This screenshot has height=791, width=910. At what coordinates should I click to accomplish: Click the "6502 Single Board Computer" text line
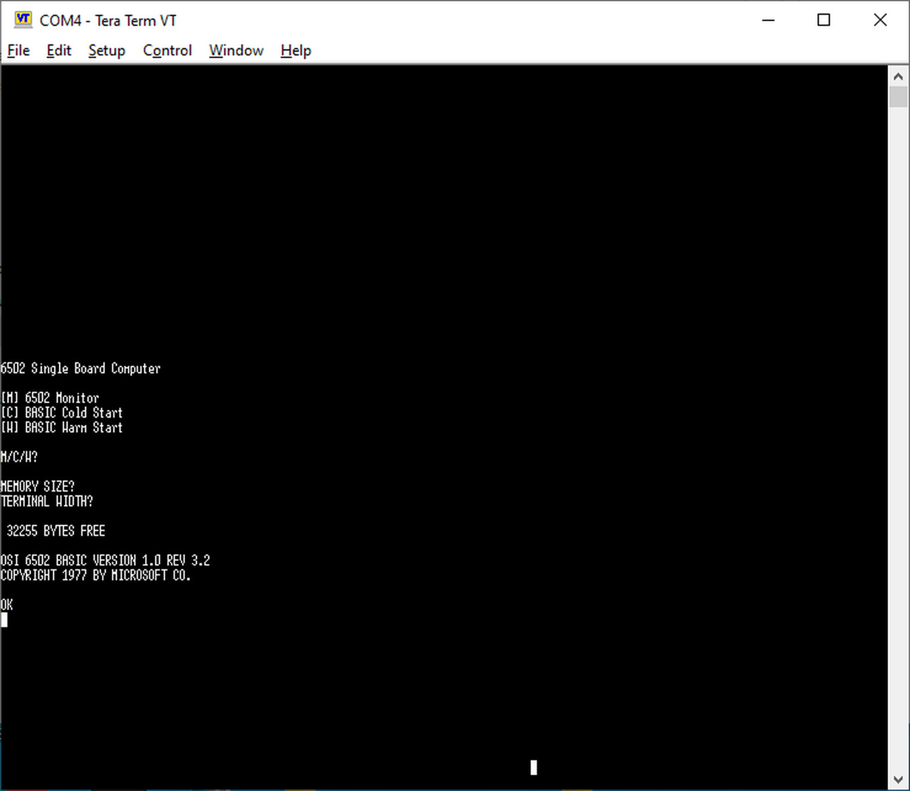81,368
